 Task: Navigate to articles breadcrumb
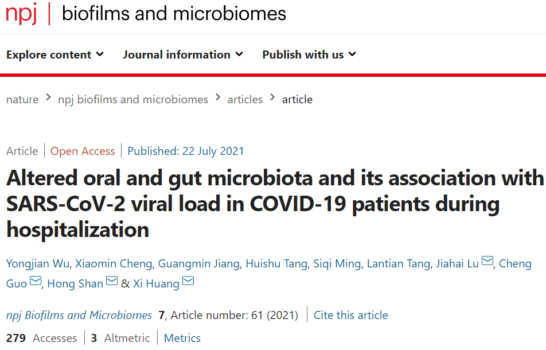click(x=245, y=100)
